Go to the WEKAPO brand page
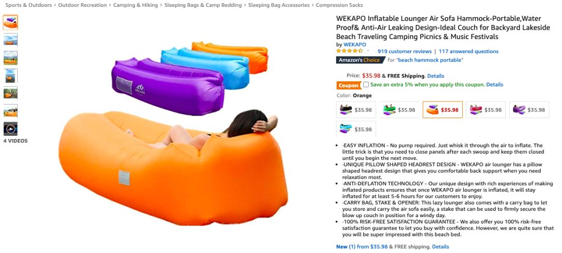Viewport: 562px width, 253px height. click(355, 44)
